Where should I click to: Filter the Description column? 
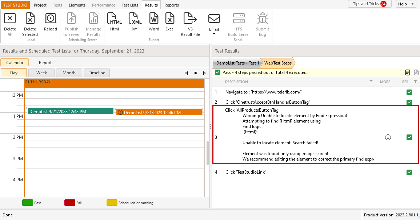[371, 82]
